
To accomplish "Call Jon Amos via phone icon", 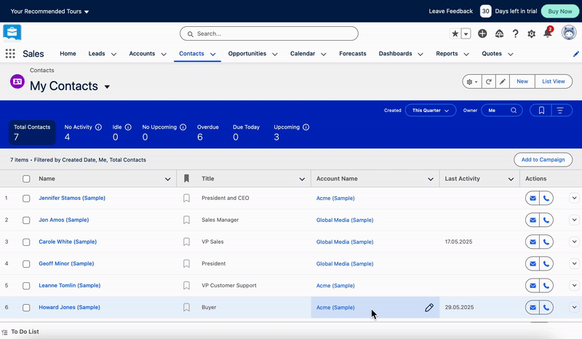I will 546,220.
